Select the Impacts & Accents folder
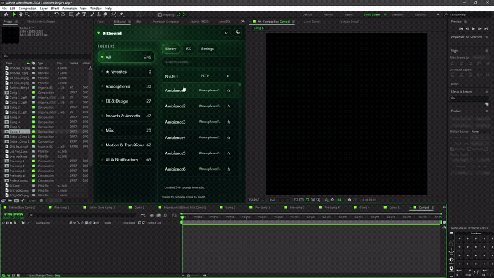The height and width of the screenshot is (278, 494). 126,116
